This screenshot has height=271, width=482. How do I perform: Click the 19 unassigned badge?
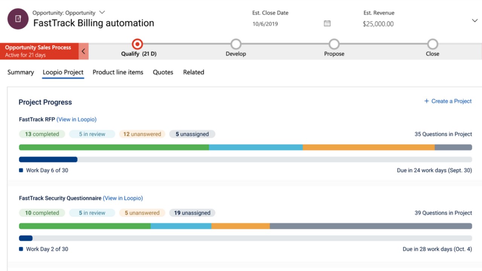(x=192, y=213)
